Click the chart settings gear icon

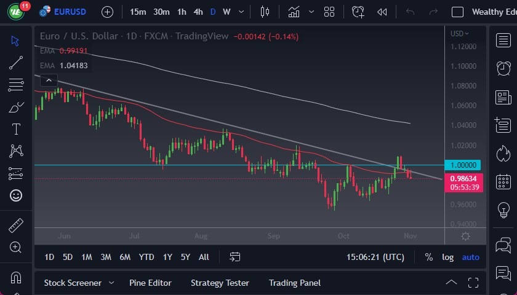[465, 237]
